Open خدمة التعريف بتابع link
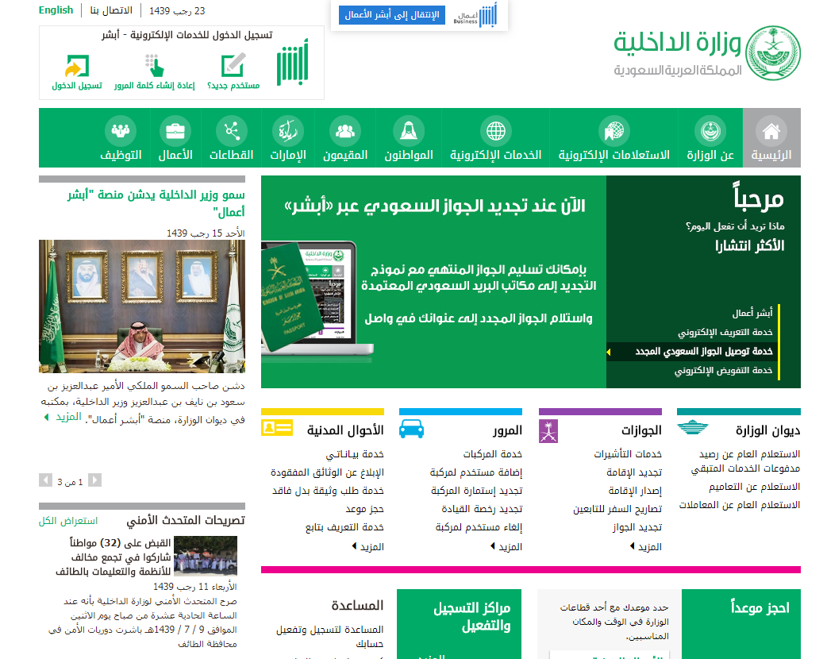The width and height of the screenshot is (827, 659). coord(344,527)
